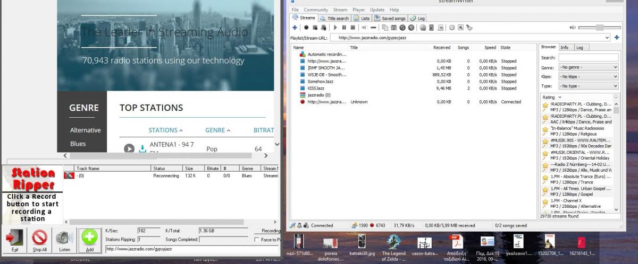The image size is (638, 264).
Task: Open the Help menu in streamWriter
Action: 394,10
